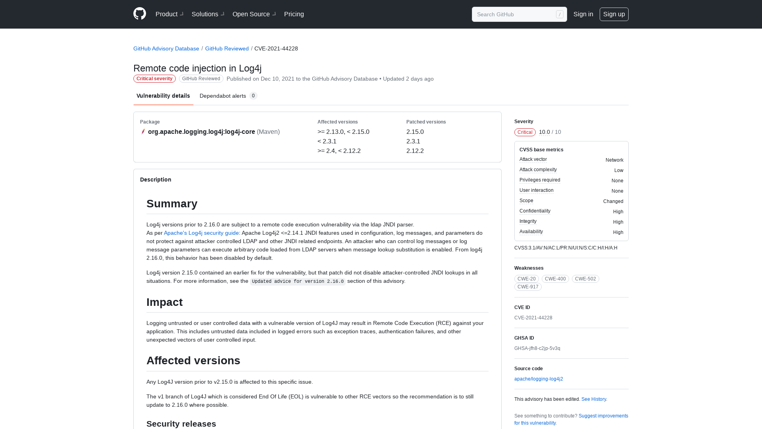This screenshot has height=429, width=762.
Task: Click the Dependabot alerts count badge
Action: click(x=253, y=96)
